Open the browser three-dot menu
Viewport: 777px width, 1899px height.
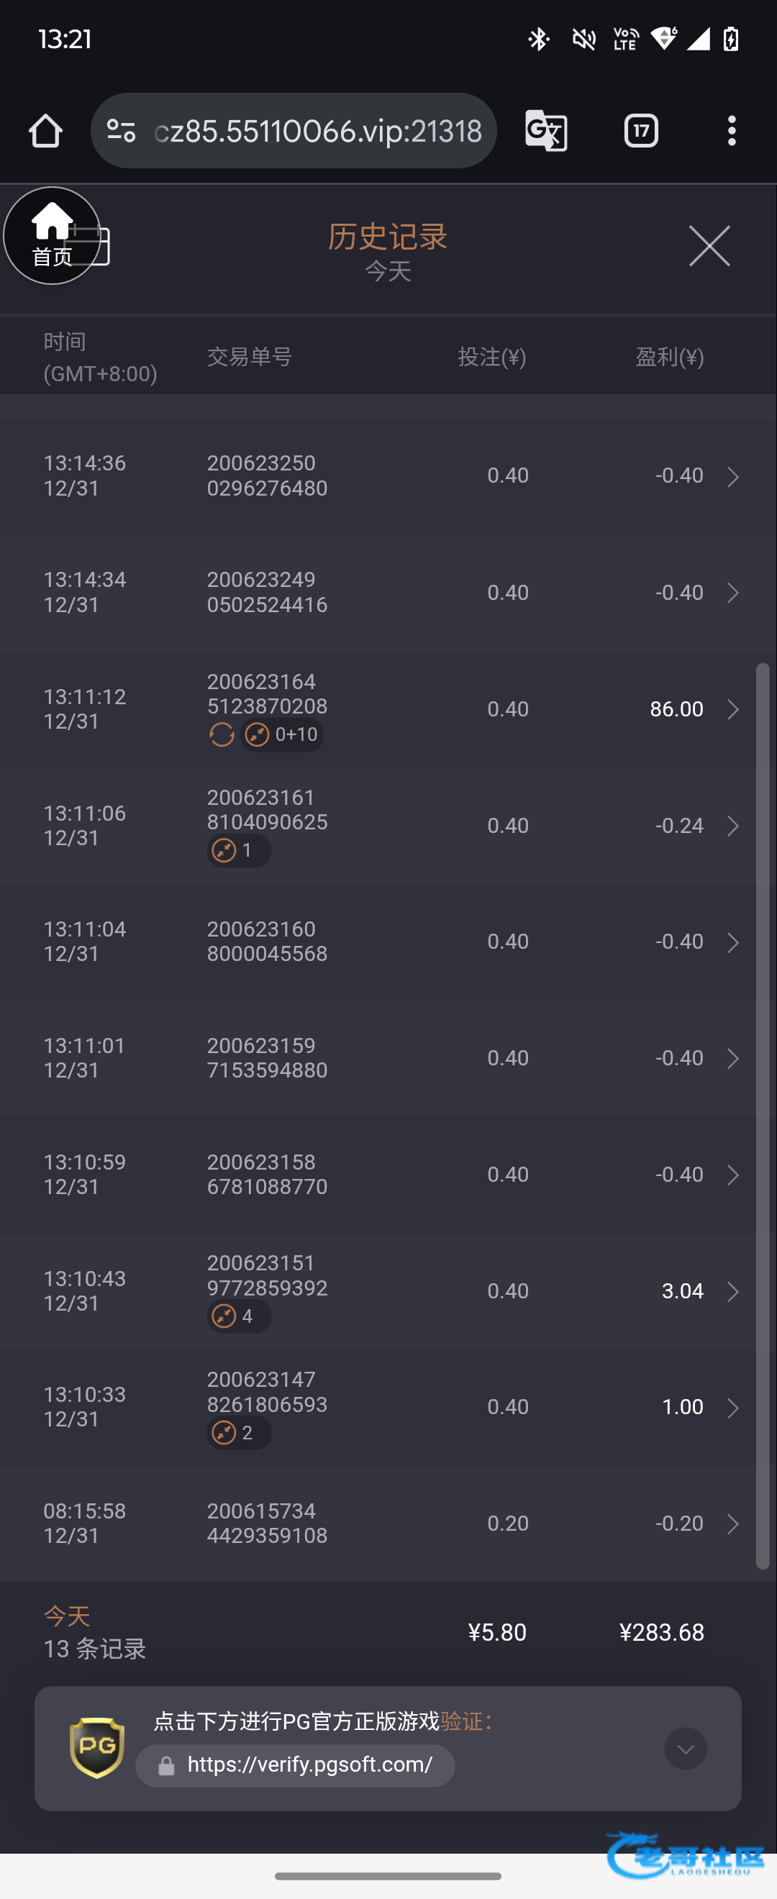tap(731, 131)
